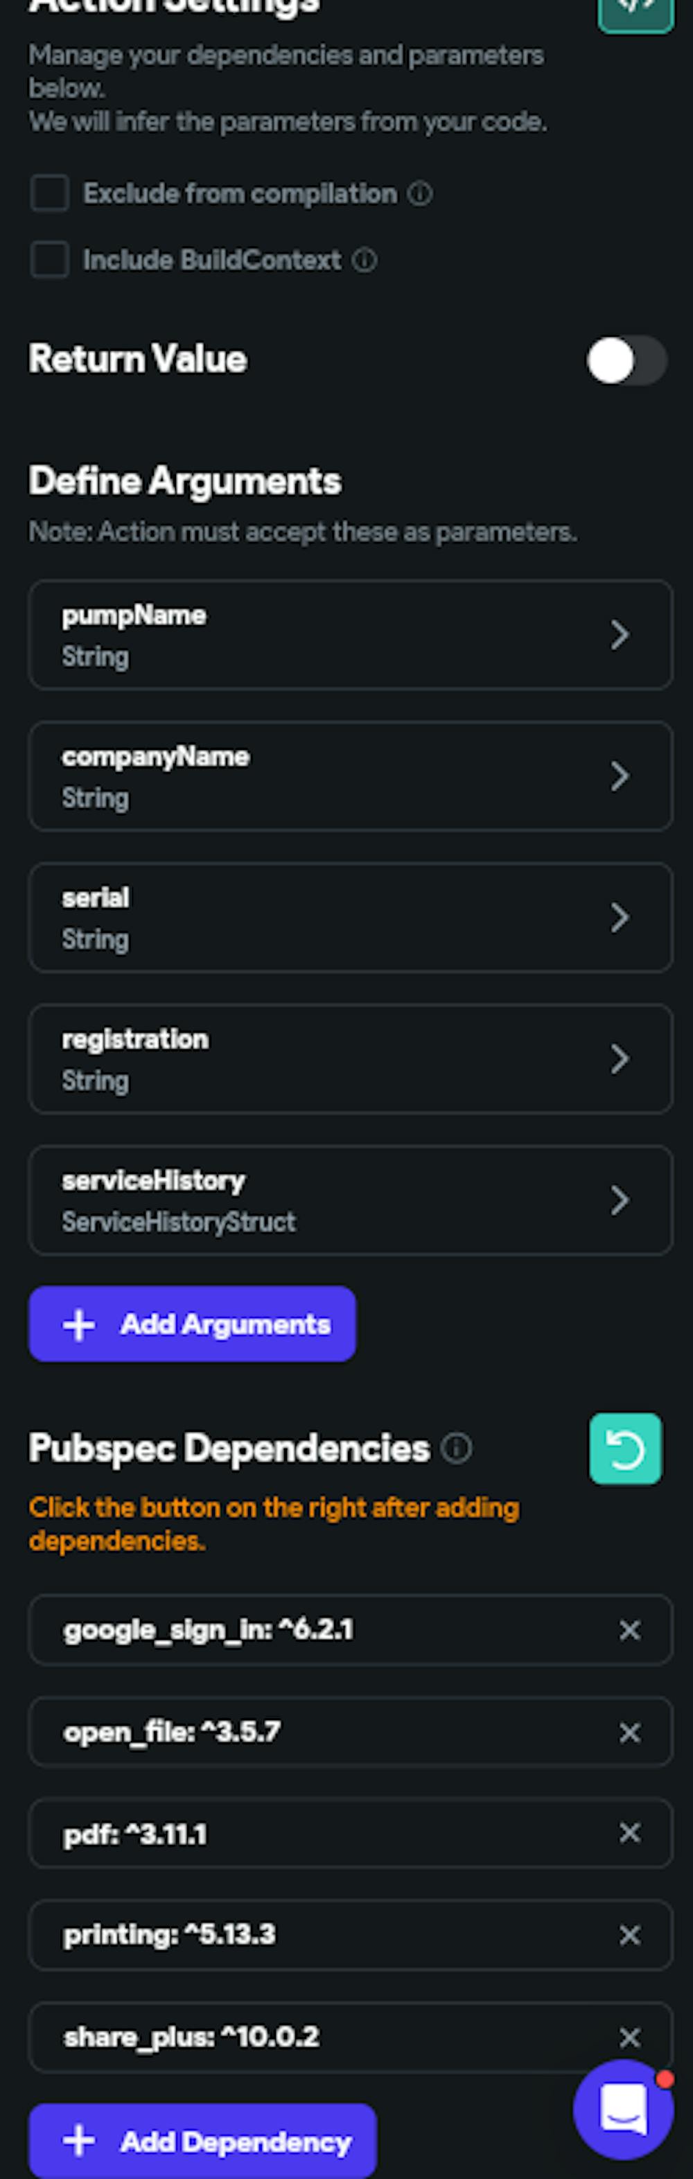Viewport: 693px width, 2179px height.
Task: Click the green refresh dependencies button
Action: tap(625, 1449)
